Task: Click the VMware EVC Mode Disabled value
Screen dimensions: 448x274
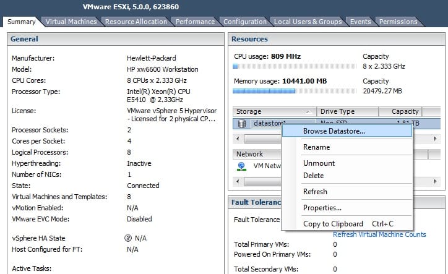Action: point(139,219)
